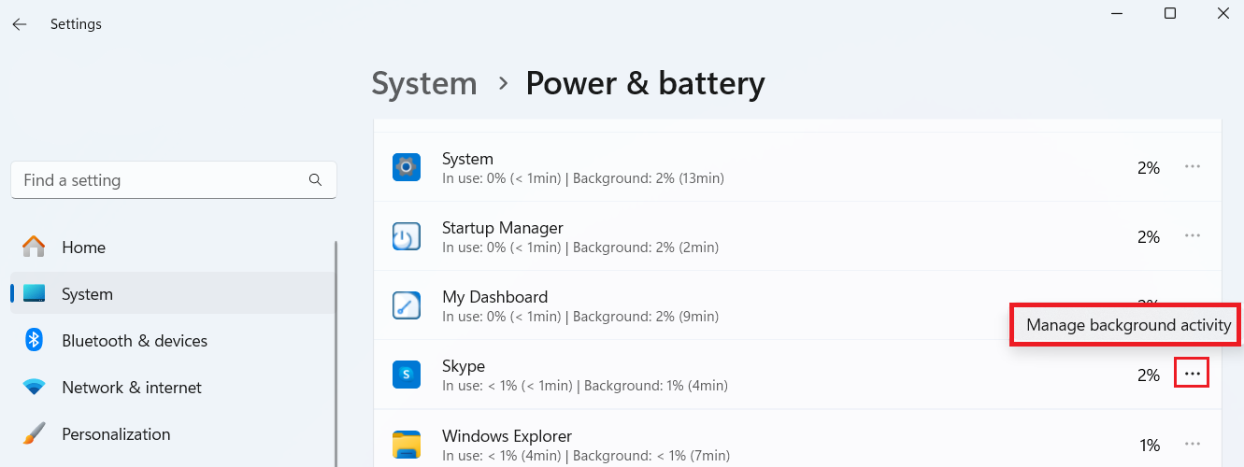Open Personalization settings
The image size is (1244, 467).
click(173, 434)
